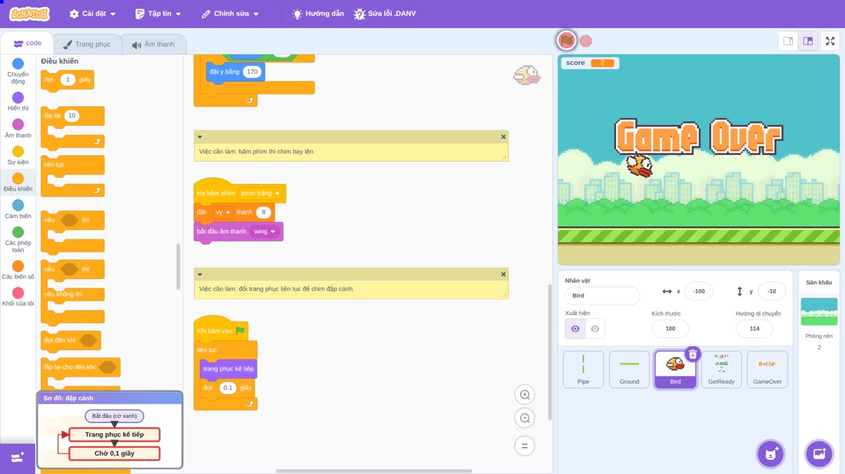Screen dimensions: 845x474
Task: Select the Âm thanh block category
Action: coord(18,128)
